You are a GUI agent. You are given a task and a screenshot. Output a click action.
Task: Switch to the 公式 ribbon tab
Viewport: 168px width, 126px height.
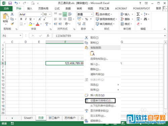pos(57,8)
